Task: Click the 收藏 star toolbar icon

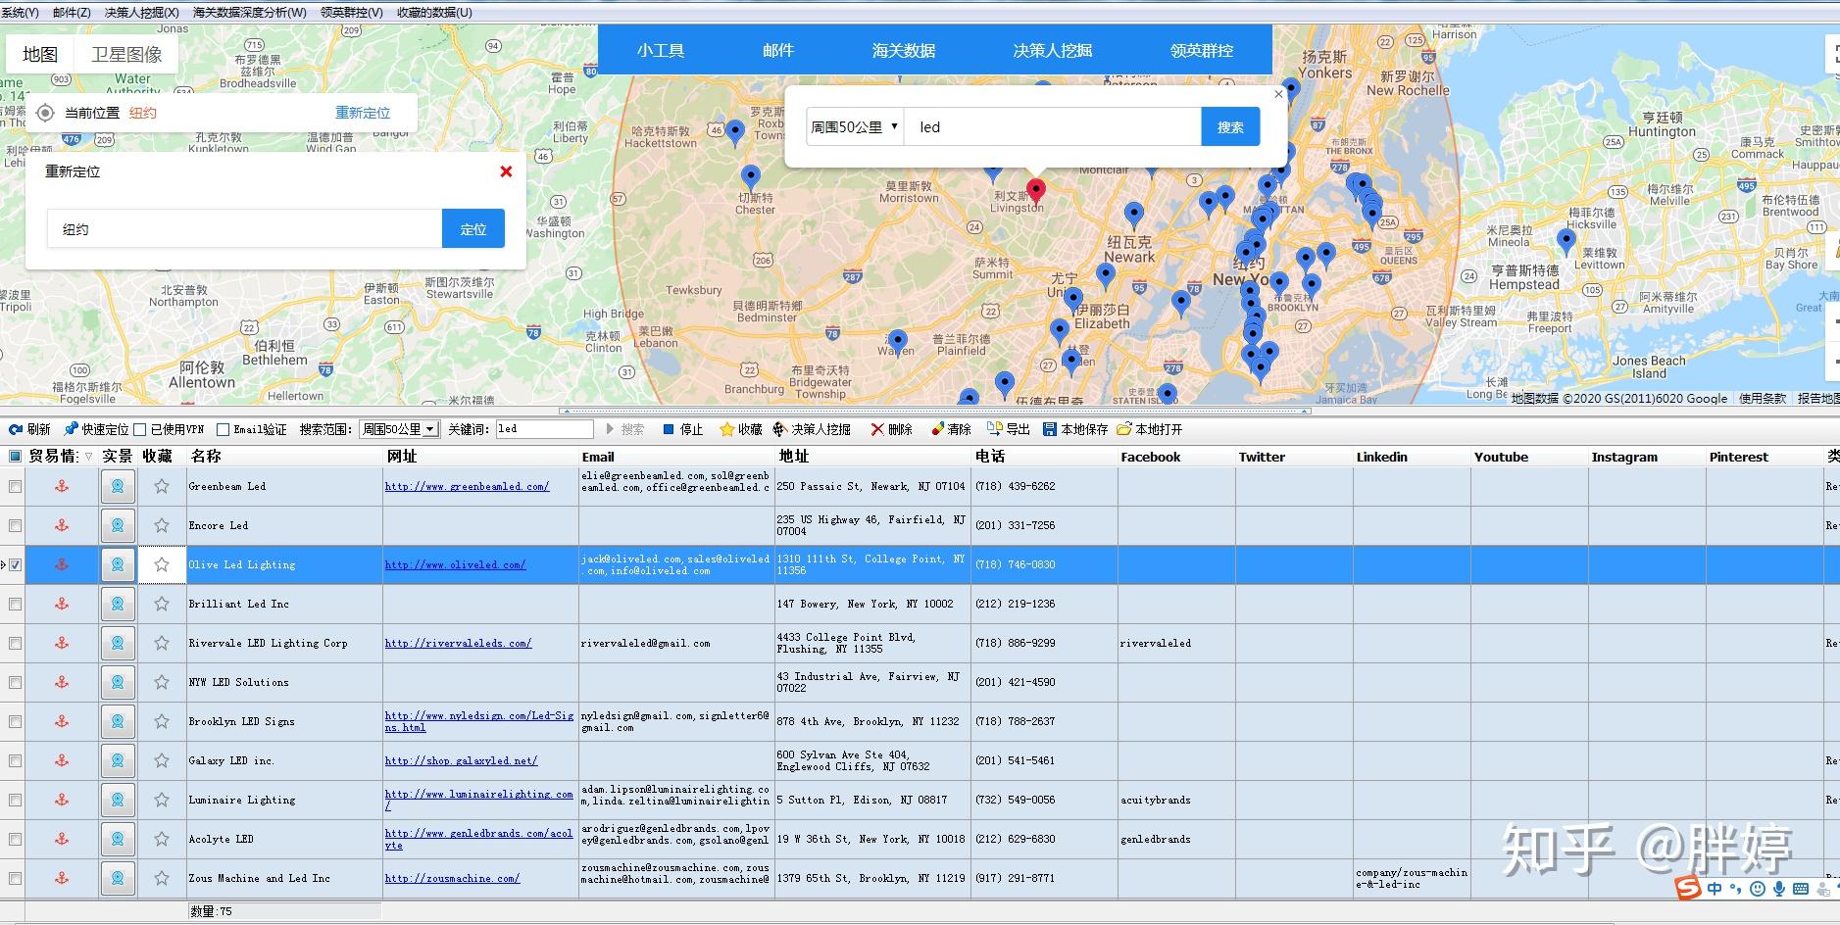Action: click(x=726, y=429)
